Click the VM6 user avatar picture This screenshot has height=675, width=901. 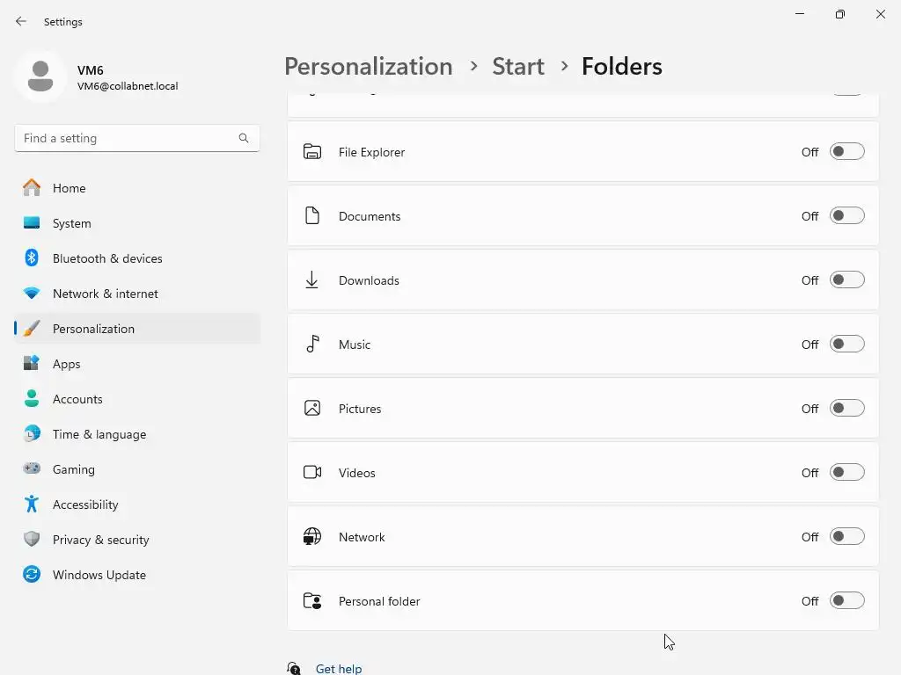coord(40,76)
